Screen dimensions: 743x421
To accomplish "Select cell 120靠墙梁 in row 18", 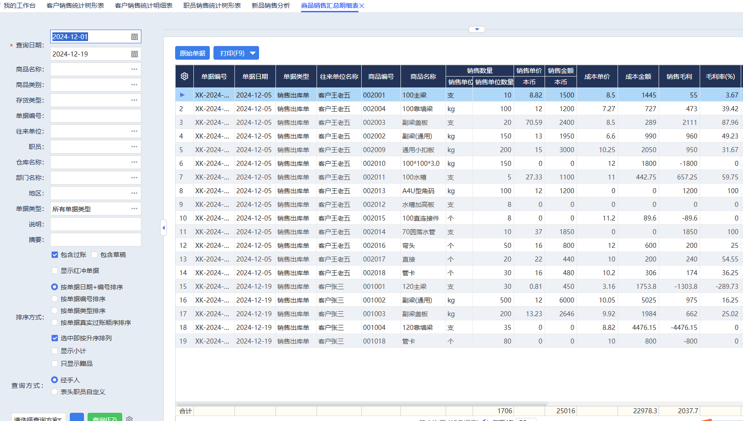I will pyautogui.click(x=423, y=328).
